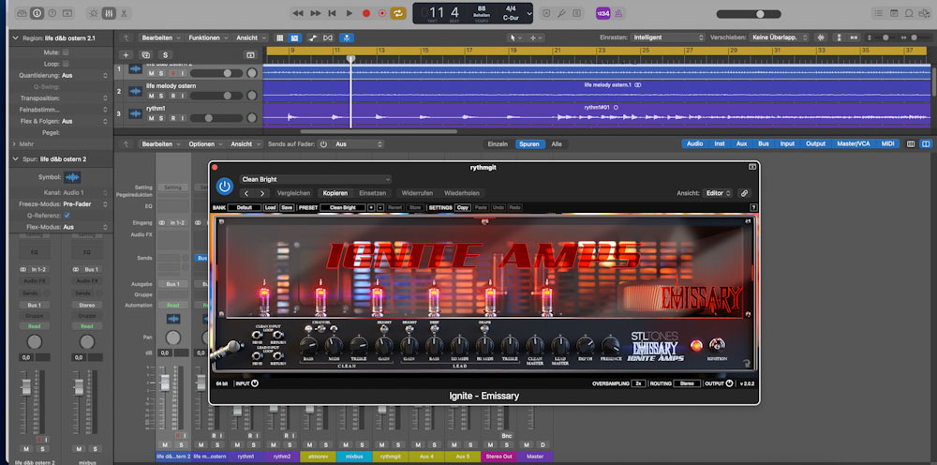Click the Oversampling 2x field
This screenshot has width=937, height=465.
639,383
